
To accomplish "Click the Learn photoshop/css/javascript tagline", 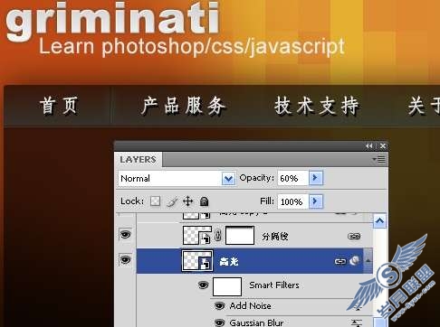I will [192, 47].
